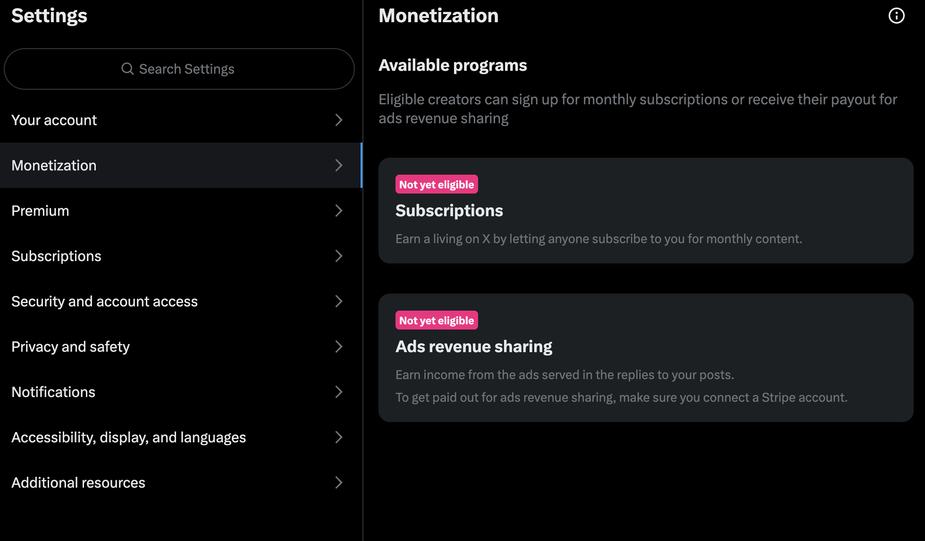Click Not yet eligible badge on Ads revenue sharing
The height and width of the screenshot is (541, 925).
[437, 320]
